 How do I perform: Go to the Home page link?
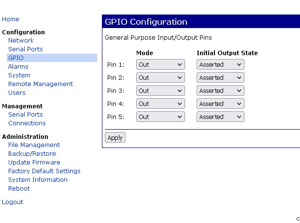click(x=11, y=19)
